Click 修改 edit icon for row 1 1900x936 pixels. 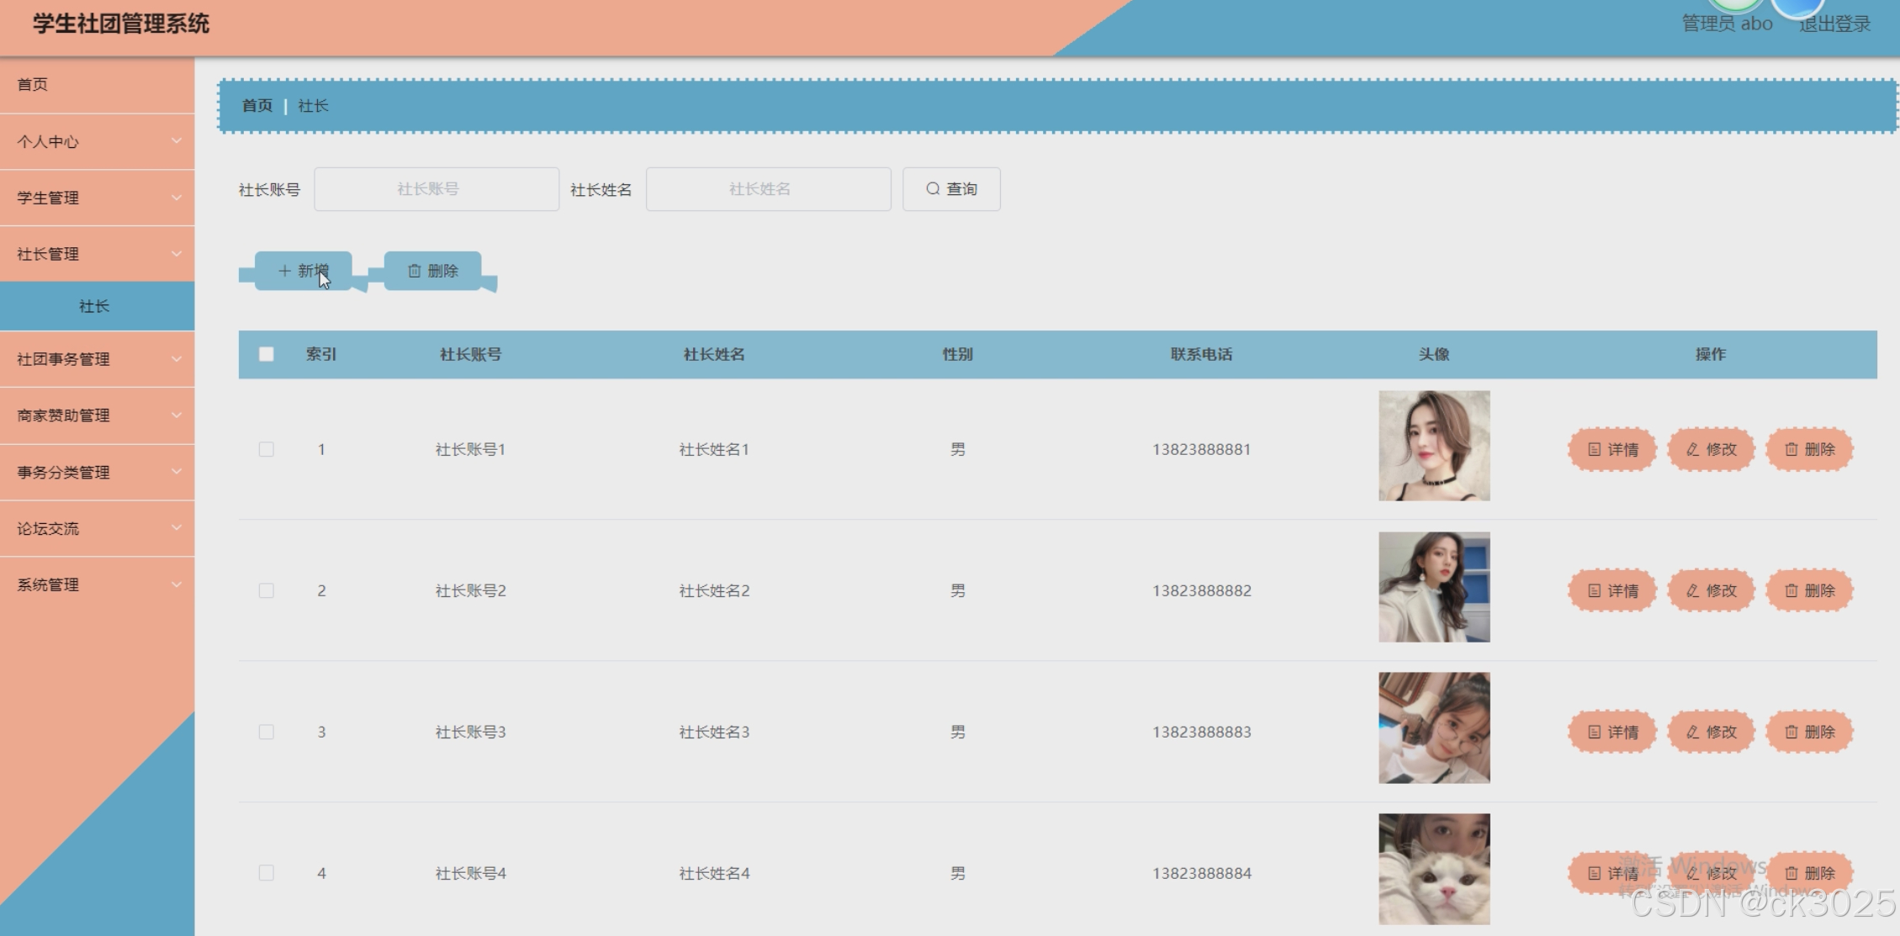[x=1711, y=450]
